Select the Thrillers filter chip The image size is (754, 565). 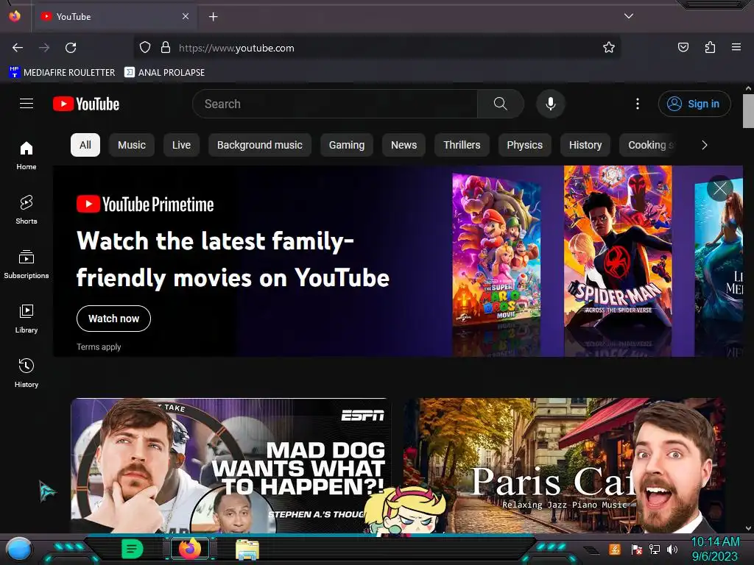click(x=462, y=145)
